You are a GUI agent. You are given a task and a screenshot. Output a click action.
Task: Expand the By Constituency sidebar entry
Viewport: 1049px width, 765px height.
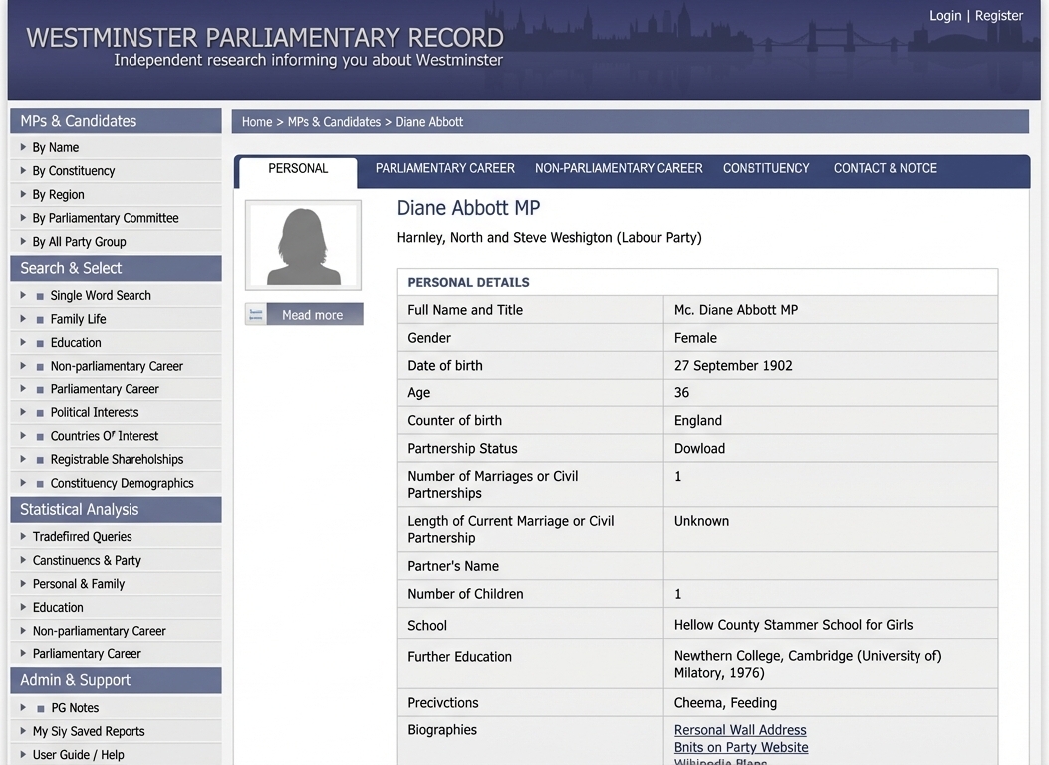pos(24,170)
